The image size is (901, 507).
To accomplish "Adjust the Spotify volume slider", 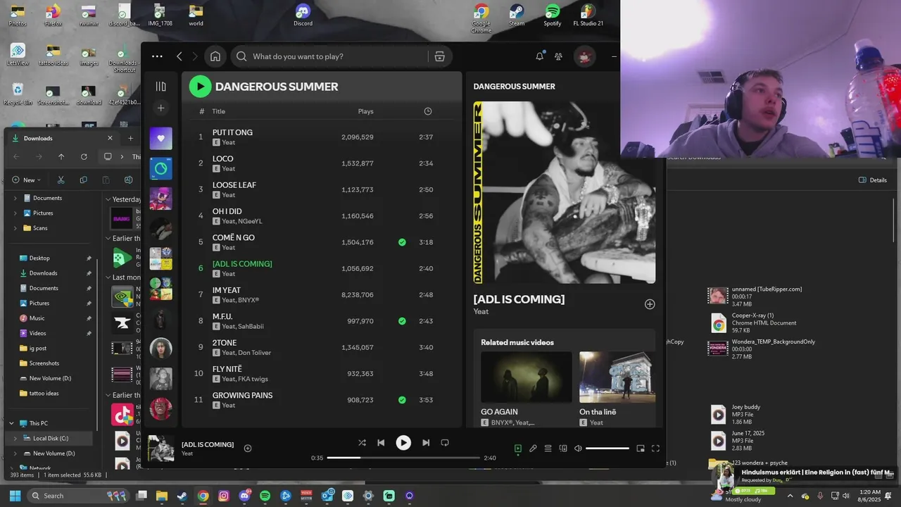I will pos(607,449).
